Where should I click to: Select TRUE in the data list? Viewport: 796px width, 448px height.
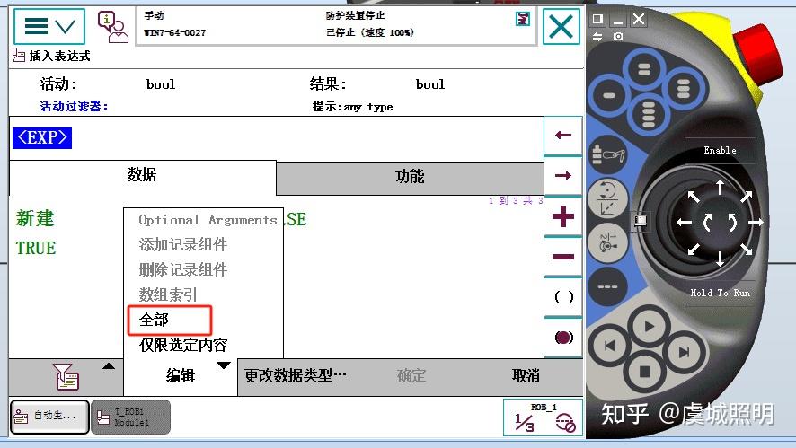tap(36, 248)
